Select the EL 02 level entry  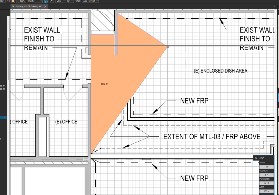coord(3,89)
